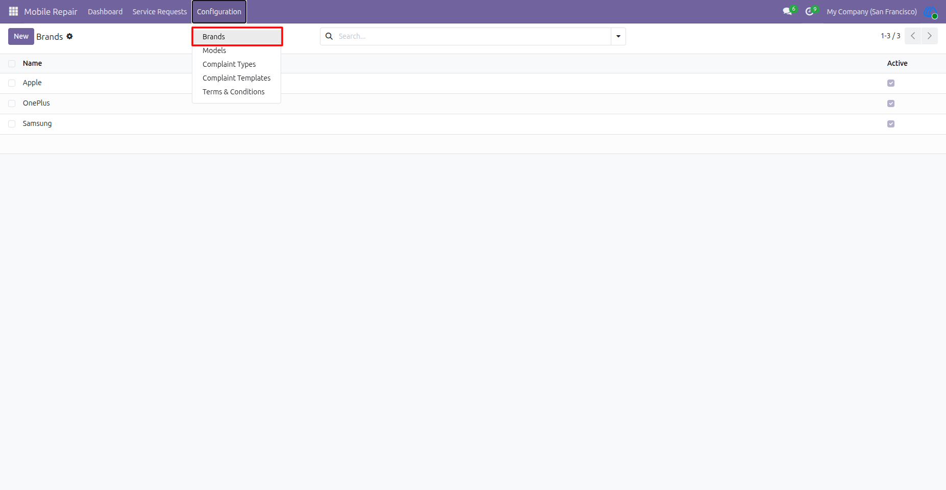946x490 pixels.
Task: Click the 1-3 / 3 pager counter
Action: pyautogui.click(x=890, y=36)
